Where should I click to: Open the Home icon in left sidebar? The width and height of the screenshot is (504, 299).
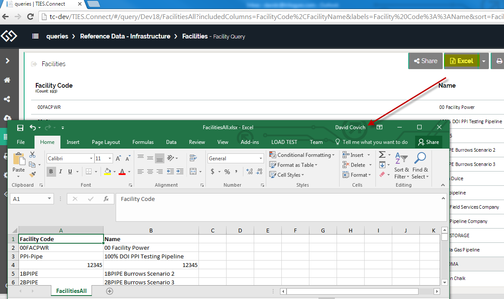point(7,80)
